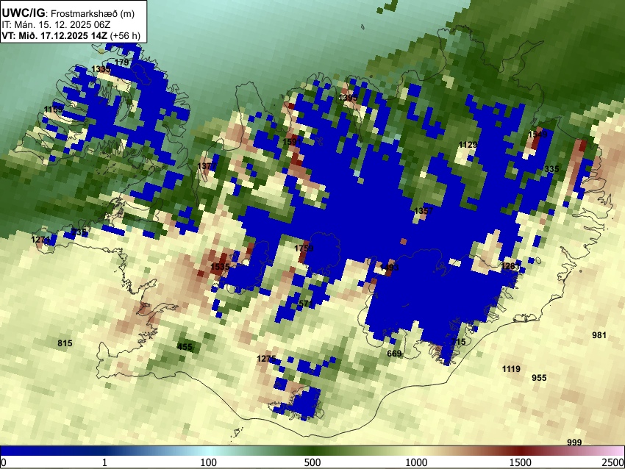Select the map value 1129

tap(468, 145)
